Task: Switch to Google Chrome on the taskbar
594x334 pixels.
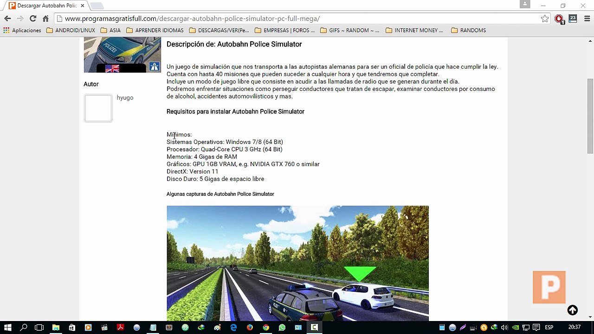Action: (266, 327)
